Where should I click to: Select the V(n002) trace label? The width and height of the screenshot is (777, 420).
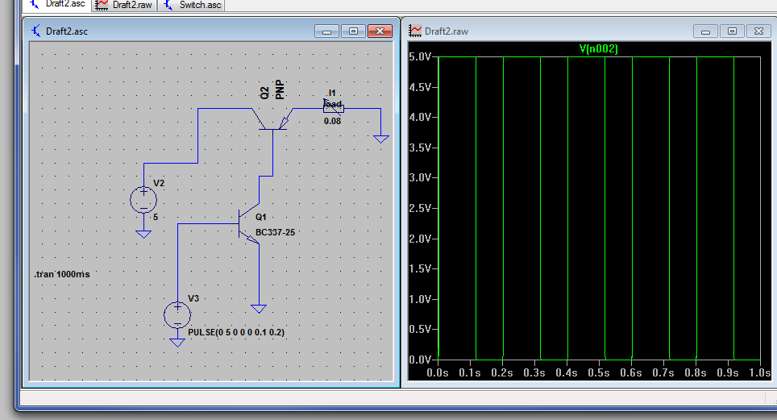tap(599, 48)
